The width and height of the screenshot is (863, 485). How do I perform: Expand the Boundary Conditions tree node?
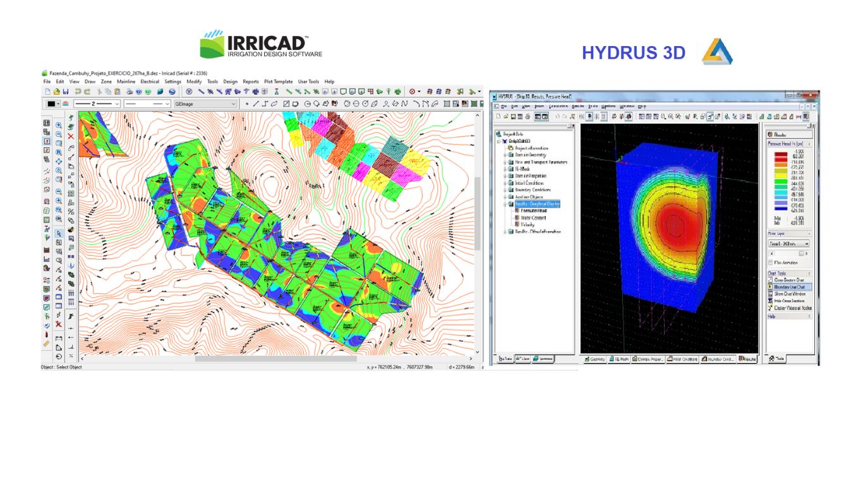(505, 189)
